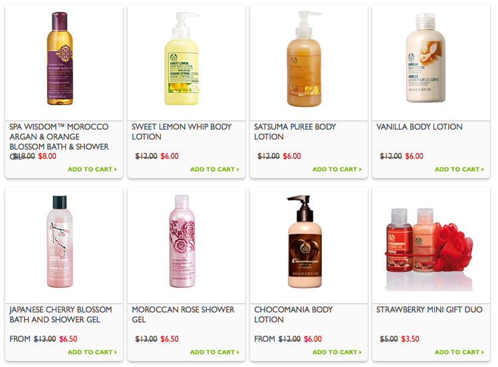Add Chocomania Body Lotion to cart
The width and height of the screenshot is (498, 367).
click(336, 352)
